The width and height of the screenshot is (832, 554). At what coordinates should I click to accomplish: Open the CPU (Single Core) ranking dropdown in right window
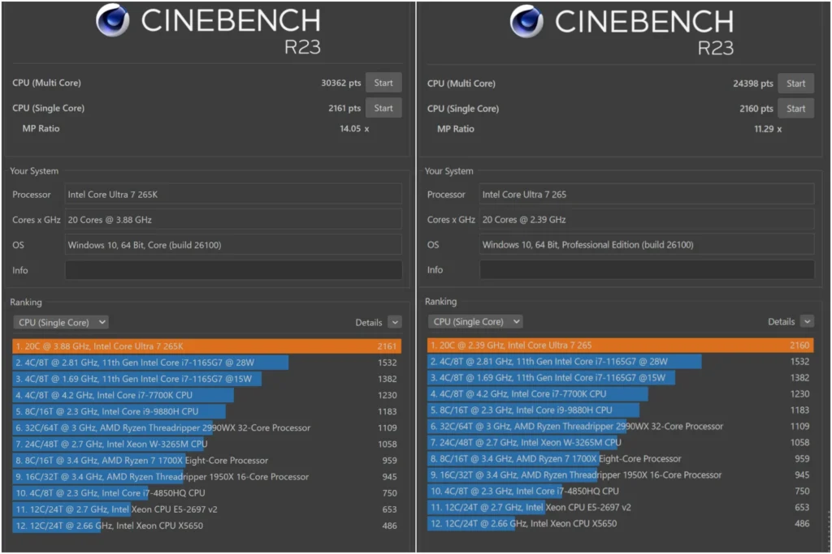[x=475, y=321]
